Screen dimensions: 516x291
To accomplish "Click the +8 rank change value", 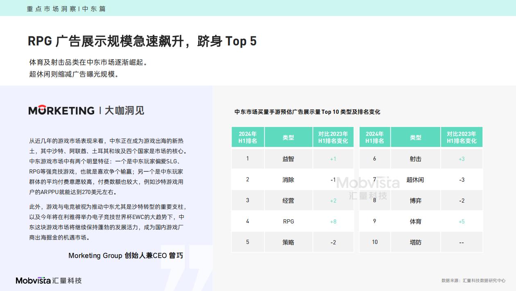I will pos(333,221).
